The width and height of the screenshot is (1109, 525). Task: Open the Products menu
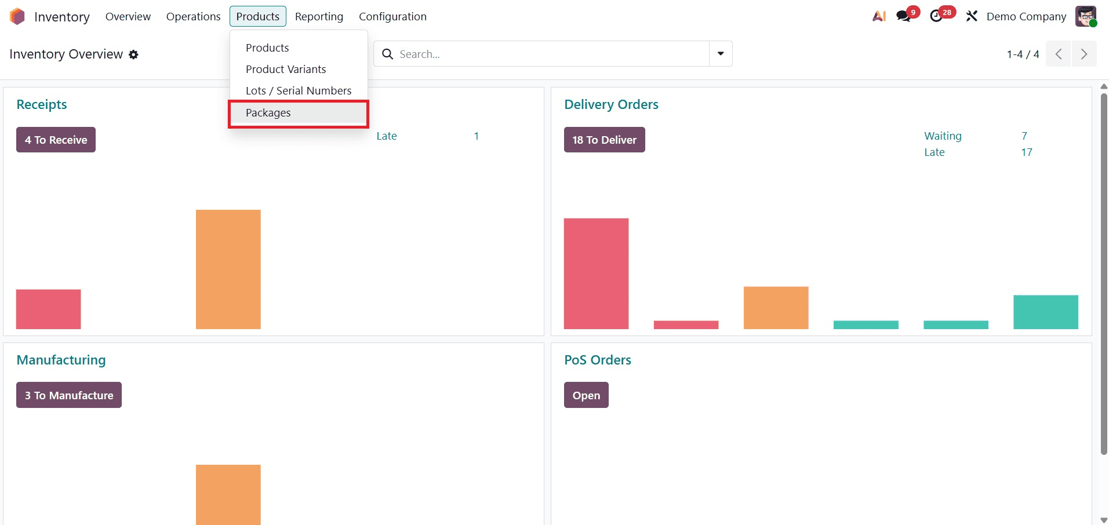(x=258, y=16)
